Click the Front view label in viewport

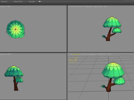74,6
